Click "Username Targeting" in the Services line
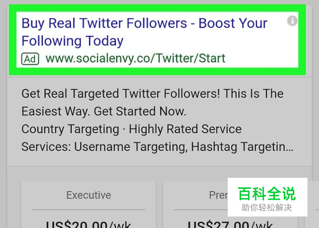Viewport: 319px width, 228px height. (x=130, y=147)
